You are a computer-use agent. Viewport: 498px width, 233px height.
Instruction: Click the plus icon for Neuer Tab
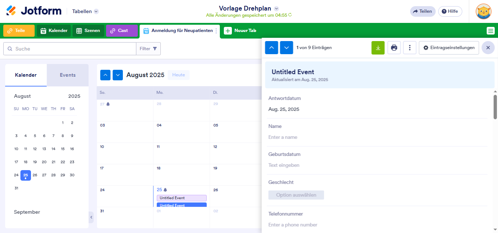point(228,31)
